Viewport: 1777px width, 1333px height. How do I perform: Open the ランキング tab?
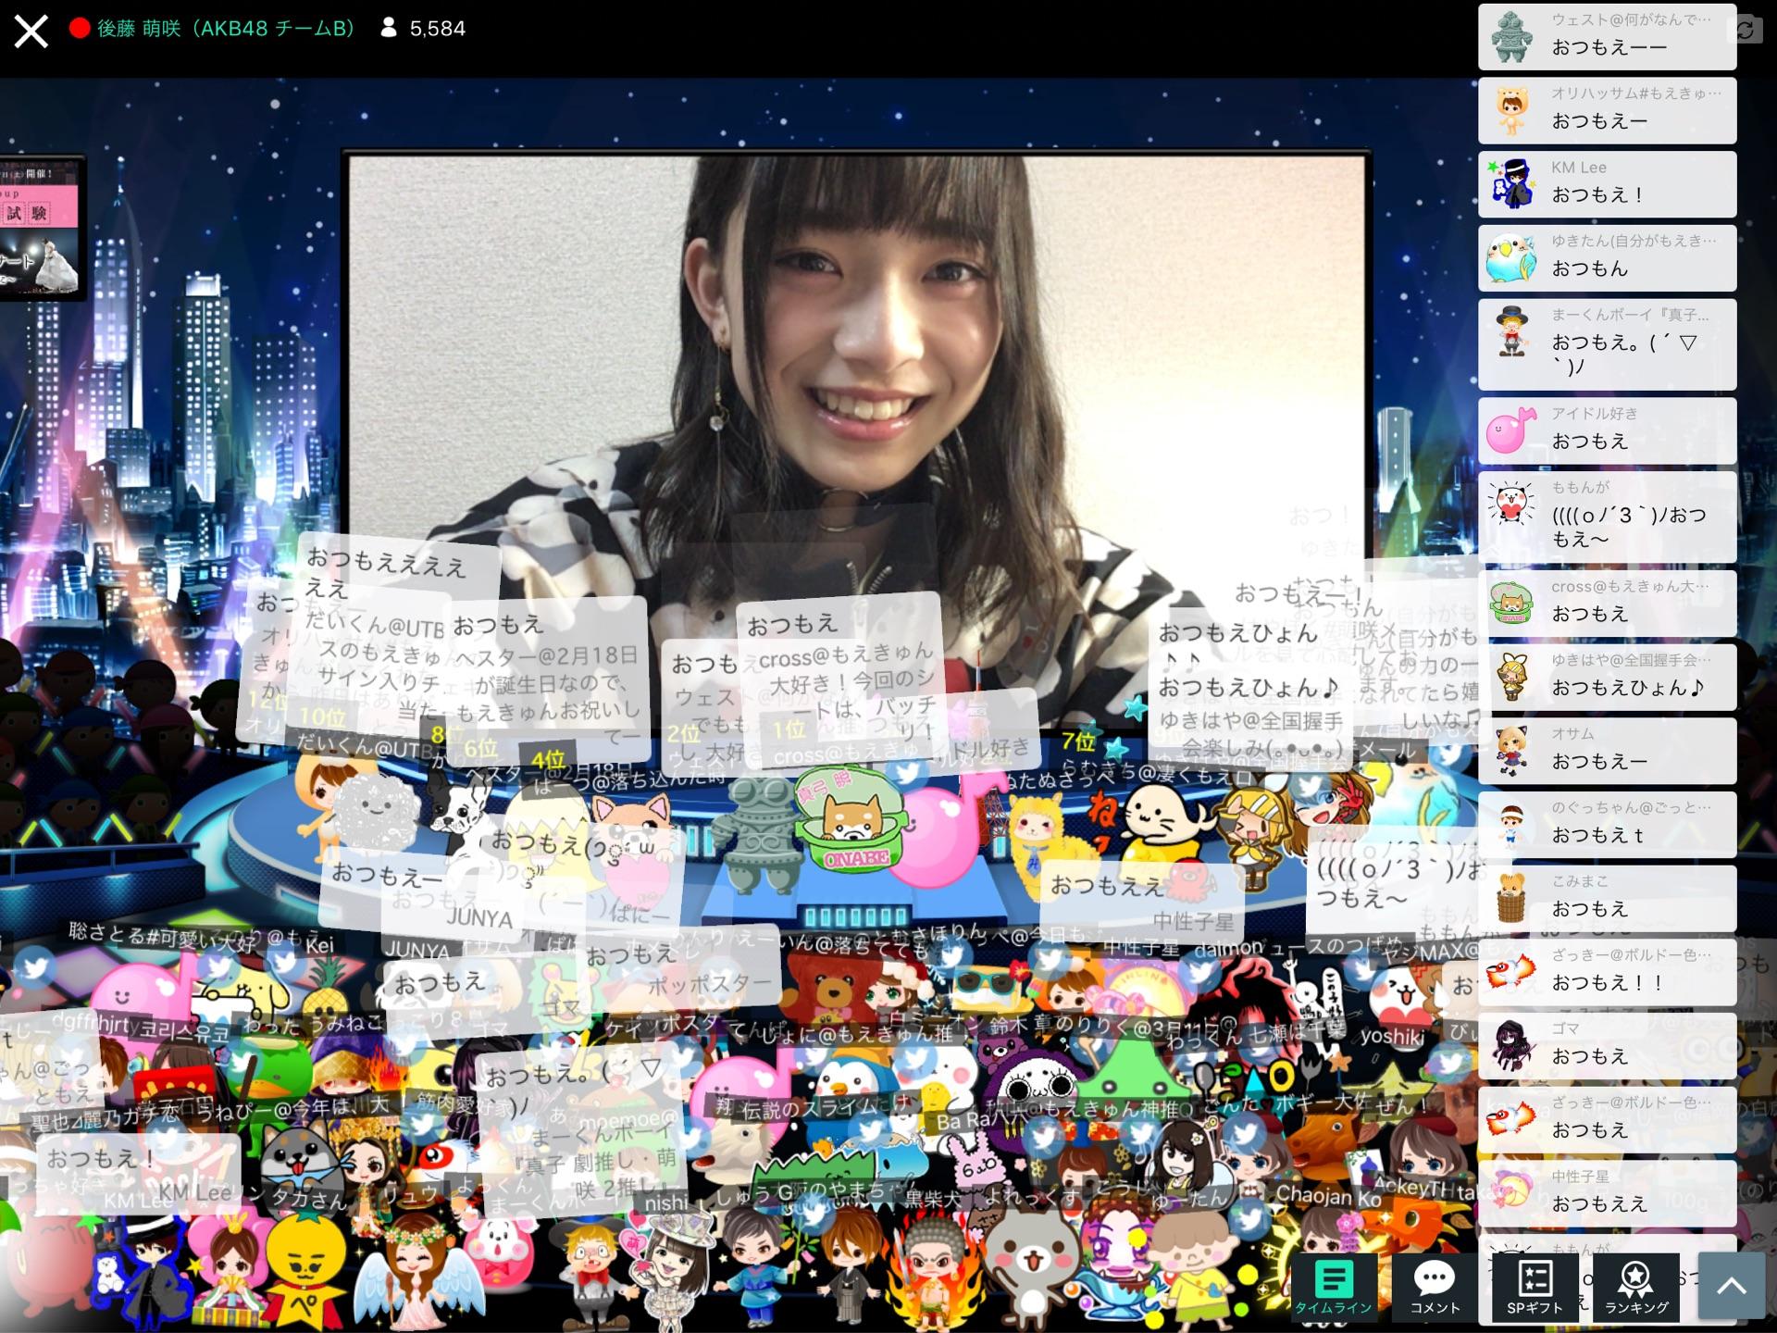pyautogui.click(x=1635, y=1287)
